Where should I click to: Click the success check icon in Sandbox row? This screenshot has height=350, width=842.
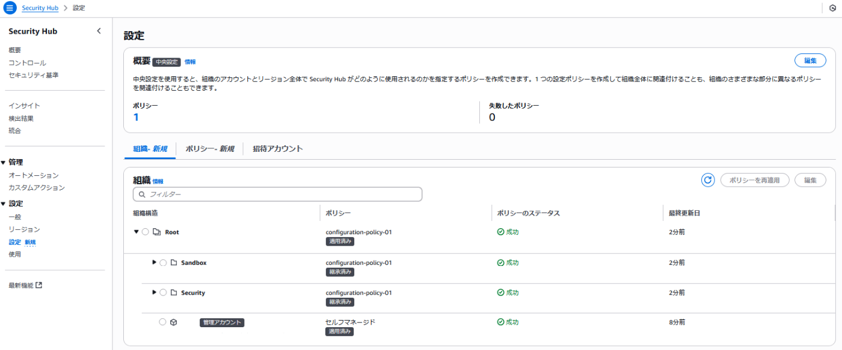(x=500, y=263)
